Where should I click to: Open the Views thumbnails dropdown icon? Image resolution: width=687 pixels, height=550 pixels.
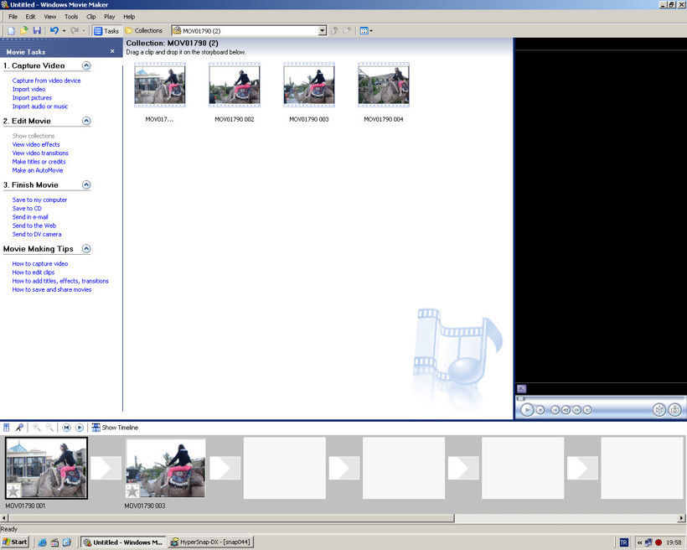coord(366,31)
